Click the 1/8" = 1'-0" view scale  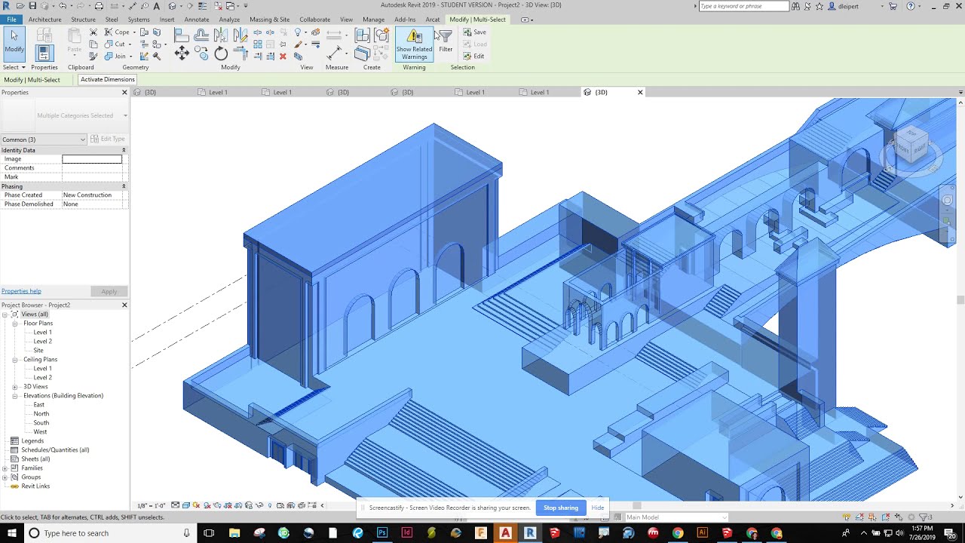coord(151,506)
